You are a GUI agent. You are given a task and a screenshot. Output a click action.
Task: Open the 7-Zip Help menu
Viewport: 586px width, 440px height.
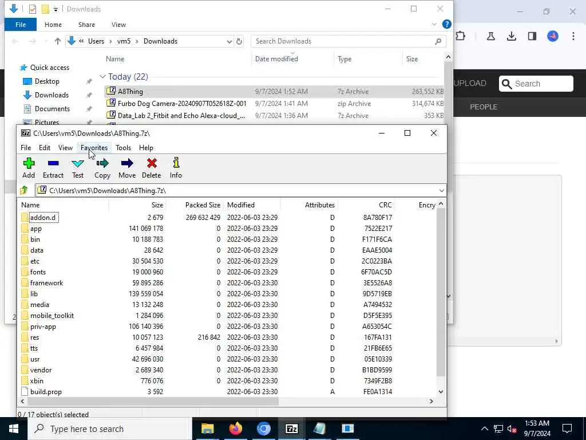click(146, 148)
